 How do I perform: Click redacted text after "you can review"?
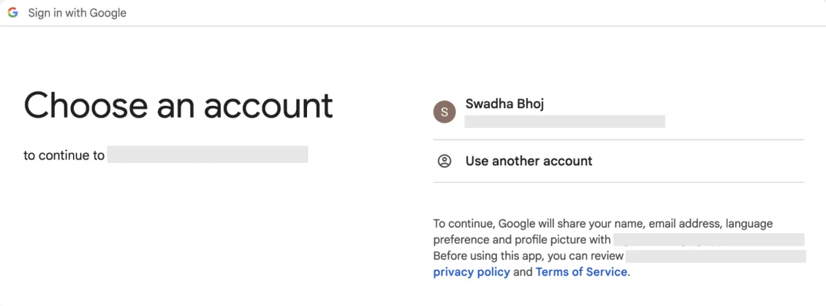click(x=716, y=256)
